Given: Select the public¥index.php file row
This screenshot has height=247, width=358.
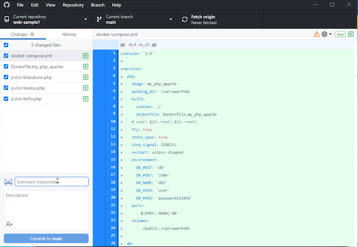Looking at the screenshot, I should click(x=46, y=88).
